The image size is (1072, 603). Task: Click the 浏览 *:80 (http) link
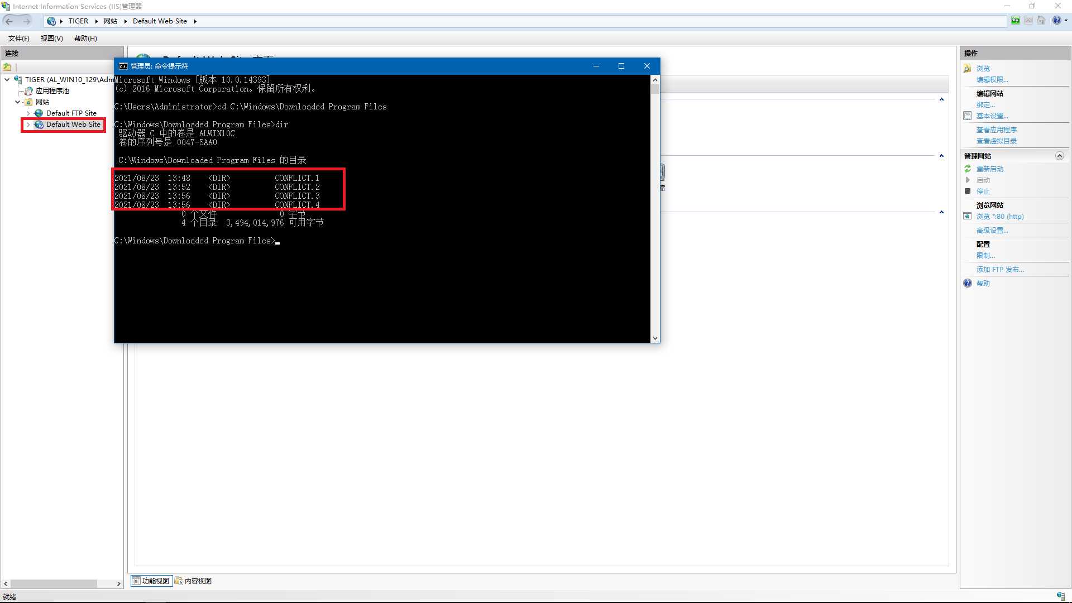(999, 216)
